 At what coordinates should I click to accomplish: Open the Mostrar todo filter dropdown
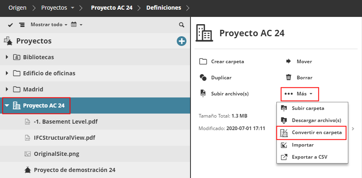click(49, 25)
